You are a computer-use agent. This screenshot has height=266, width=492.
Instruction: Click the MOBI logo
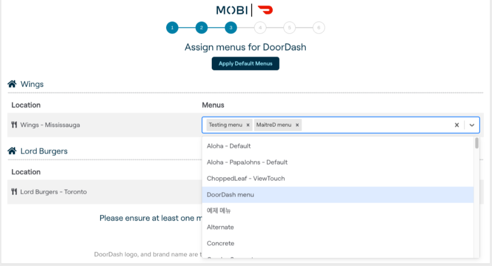point(232,10)
